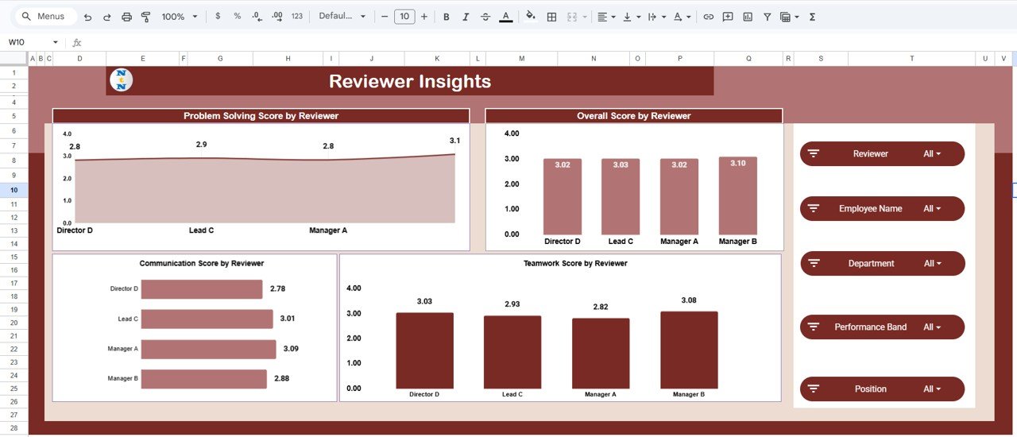Format as percent
This screenshot has width=1017, height=437.
[x=237, y=17]
